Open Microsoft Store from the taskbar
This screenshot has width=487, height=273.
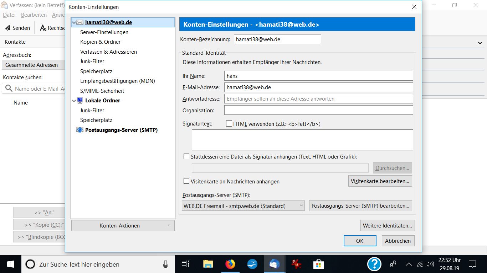(318, 264)
